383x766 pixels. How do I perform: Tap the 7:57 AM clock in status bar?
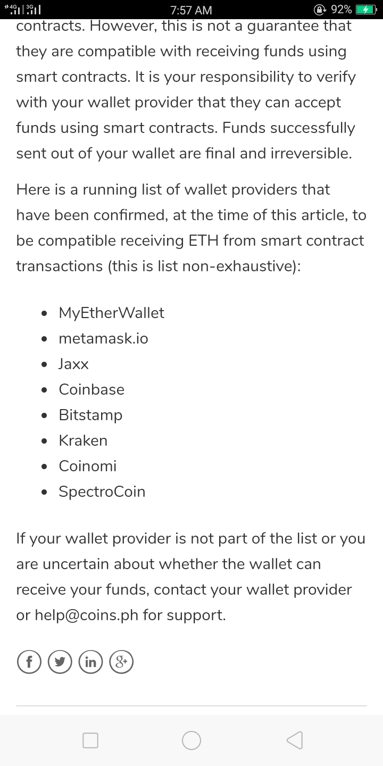[191, 10]
